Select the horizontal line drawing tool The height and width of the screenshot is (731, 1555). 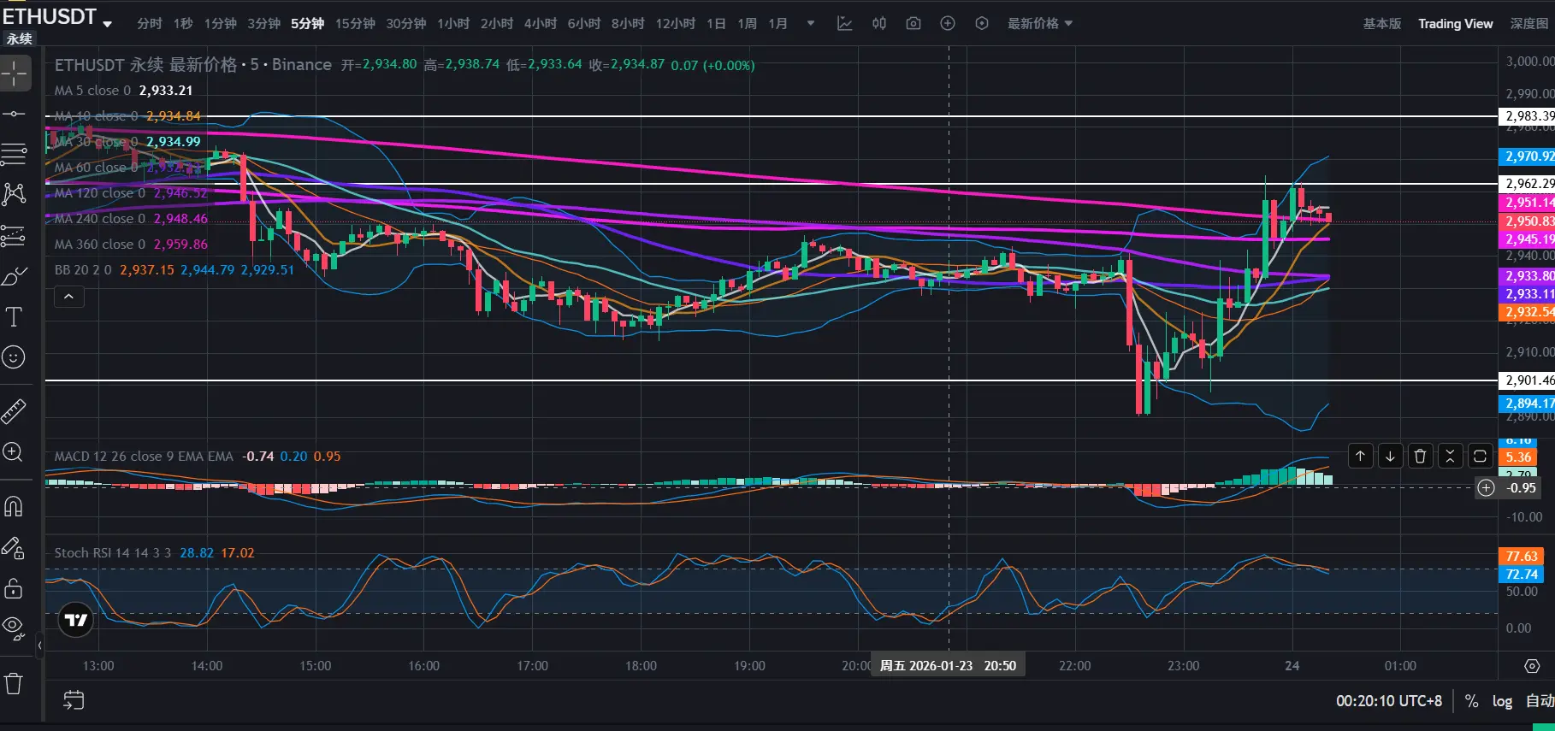(15, 114)
